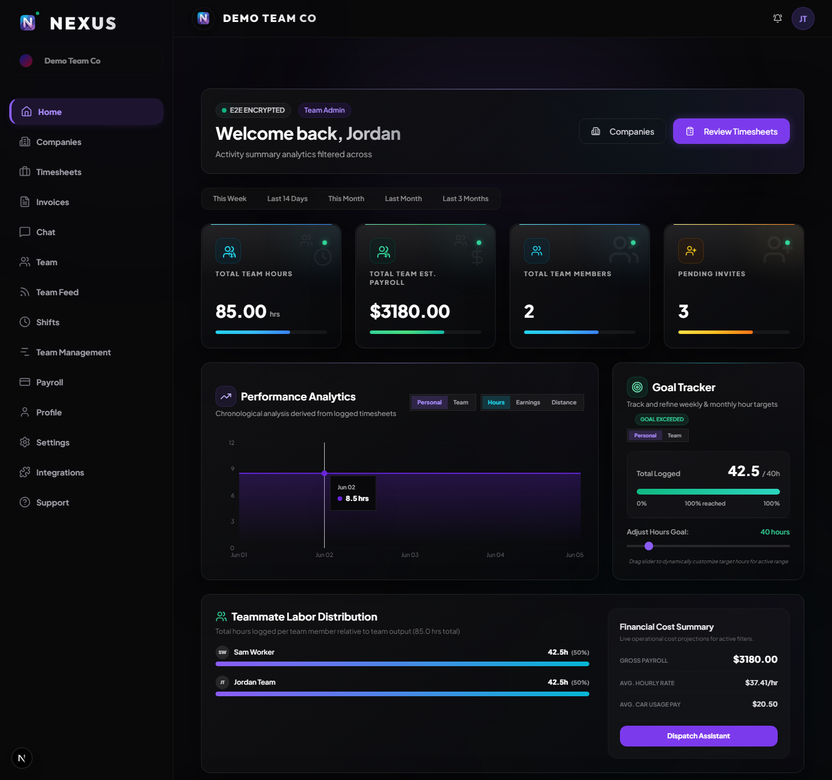Click the SW avatar for Sam Worker

point(222,652)
